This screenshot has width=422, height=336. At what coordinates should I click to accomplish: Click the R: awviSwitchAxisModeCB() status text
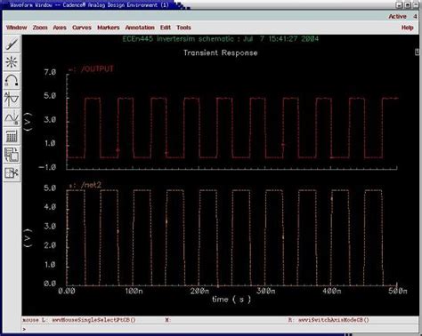329,320
